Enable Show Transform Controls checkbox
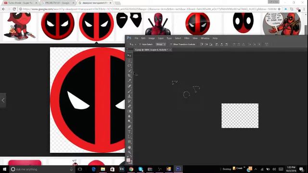 [x=171, y=45]
